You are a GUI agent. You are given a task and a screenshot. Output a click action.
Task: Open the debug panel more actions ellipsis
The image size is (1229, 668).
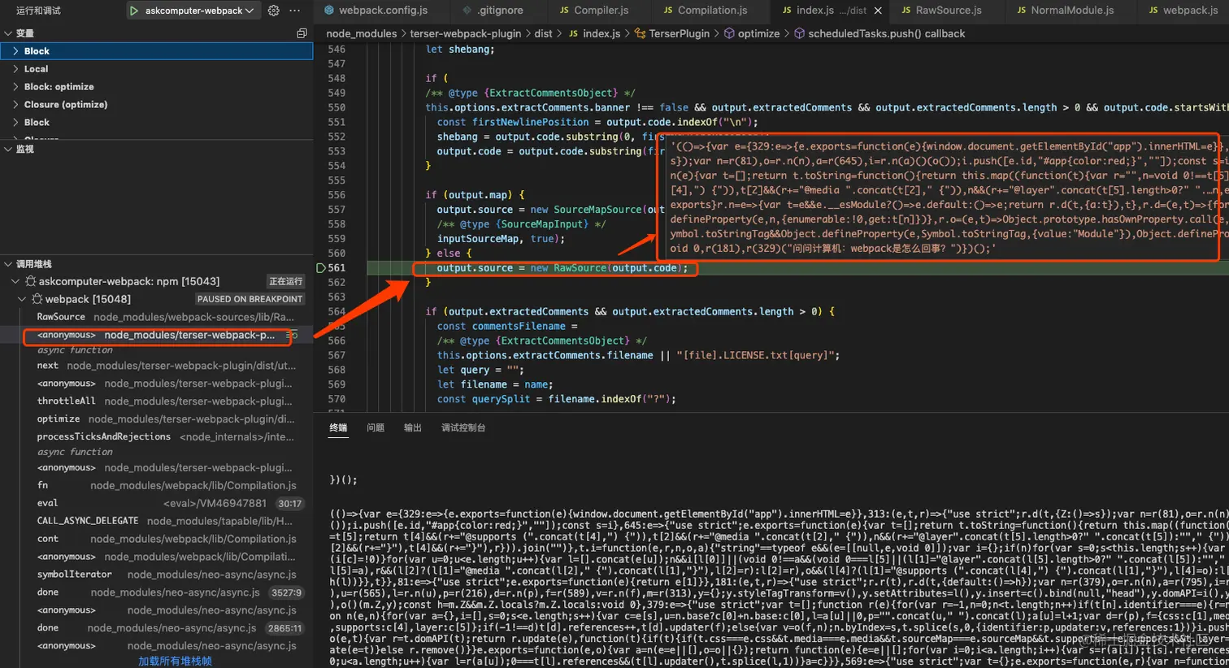click(x=295, y=11)
